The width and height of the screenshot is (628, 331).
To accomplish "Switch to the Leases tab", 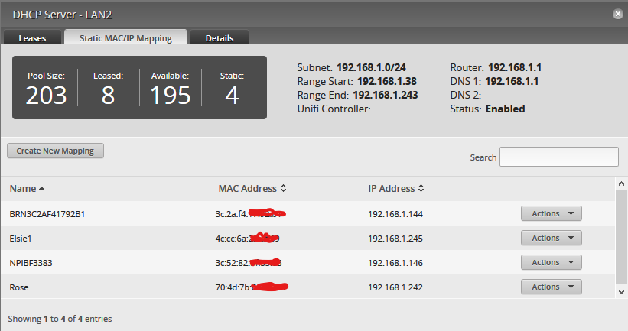I will click(x=32, y=37).
